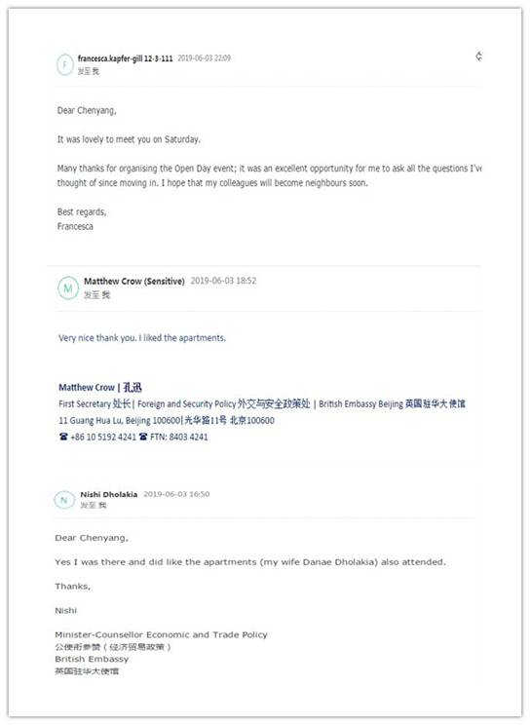Click the telephone icon before FTN: 8403 4241

click(143, 437)
